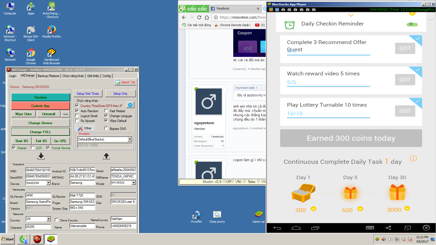436x245 pixels.
Task: Open the Device RANDOM dropdown
Action: (x=49, y=183)
